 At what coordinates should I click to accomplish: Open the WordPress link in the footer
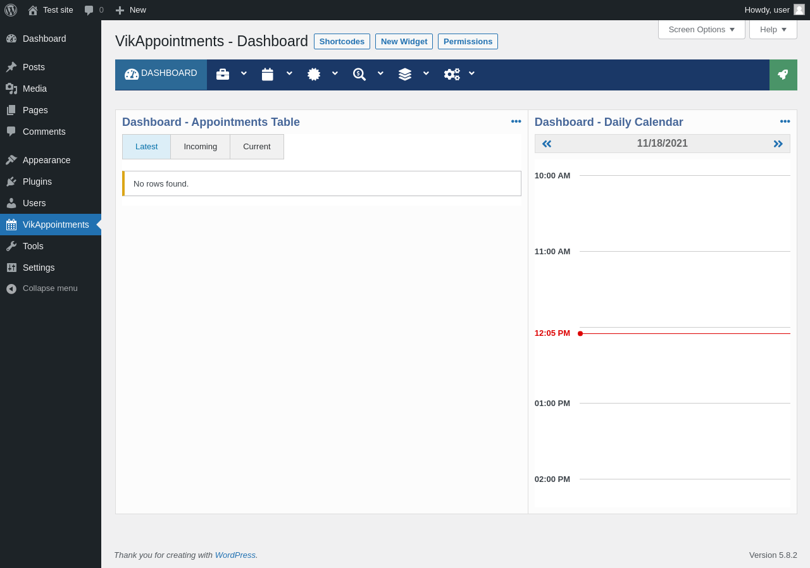pos(235,555)
